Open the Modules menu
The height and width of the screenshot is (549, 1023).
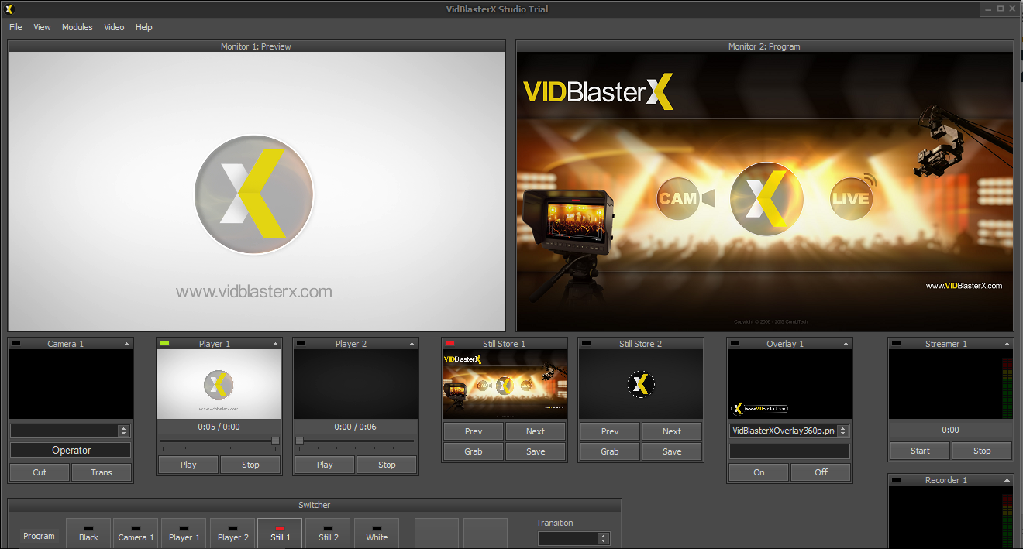point(77,27)
